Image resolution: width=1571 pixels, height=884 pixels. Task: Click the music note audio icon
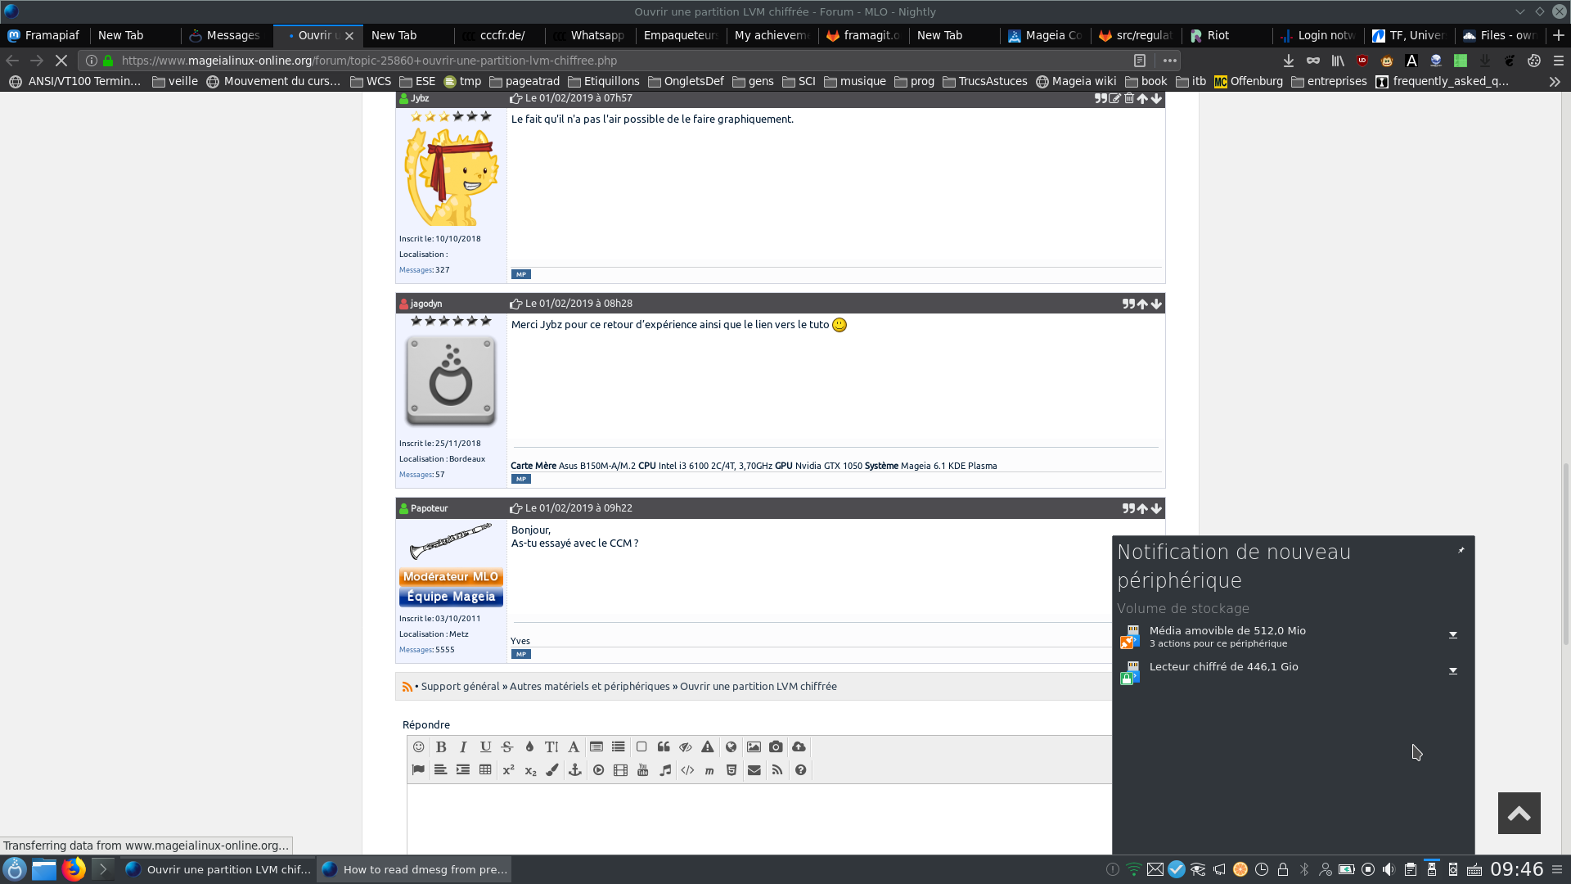665,770
